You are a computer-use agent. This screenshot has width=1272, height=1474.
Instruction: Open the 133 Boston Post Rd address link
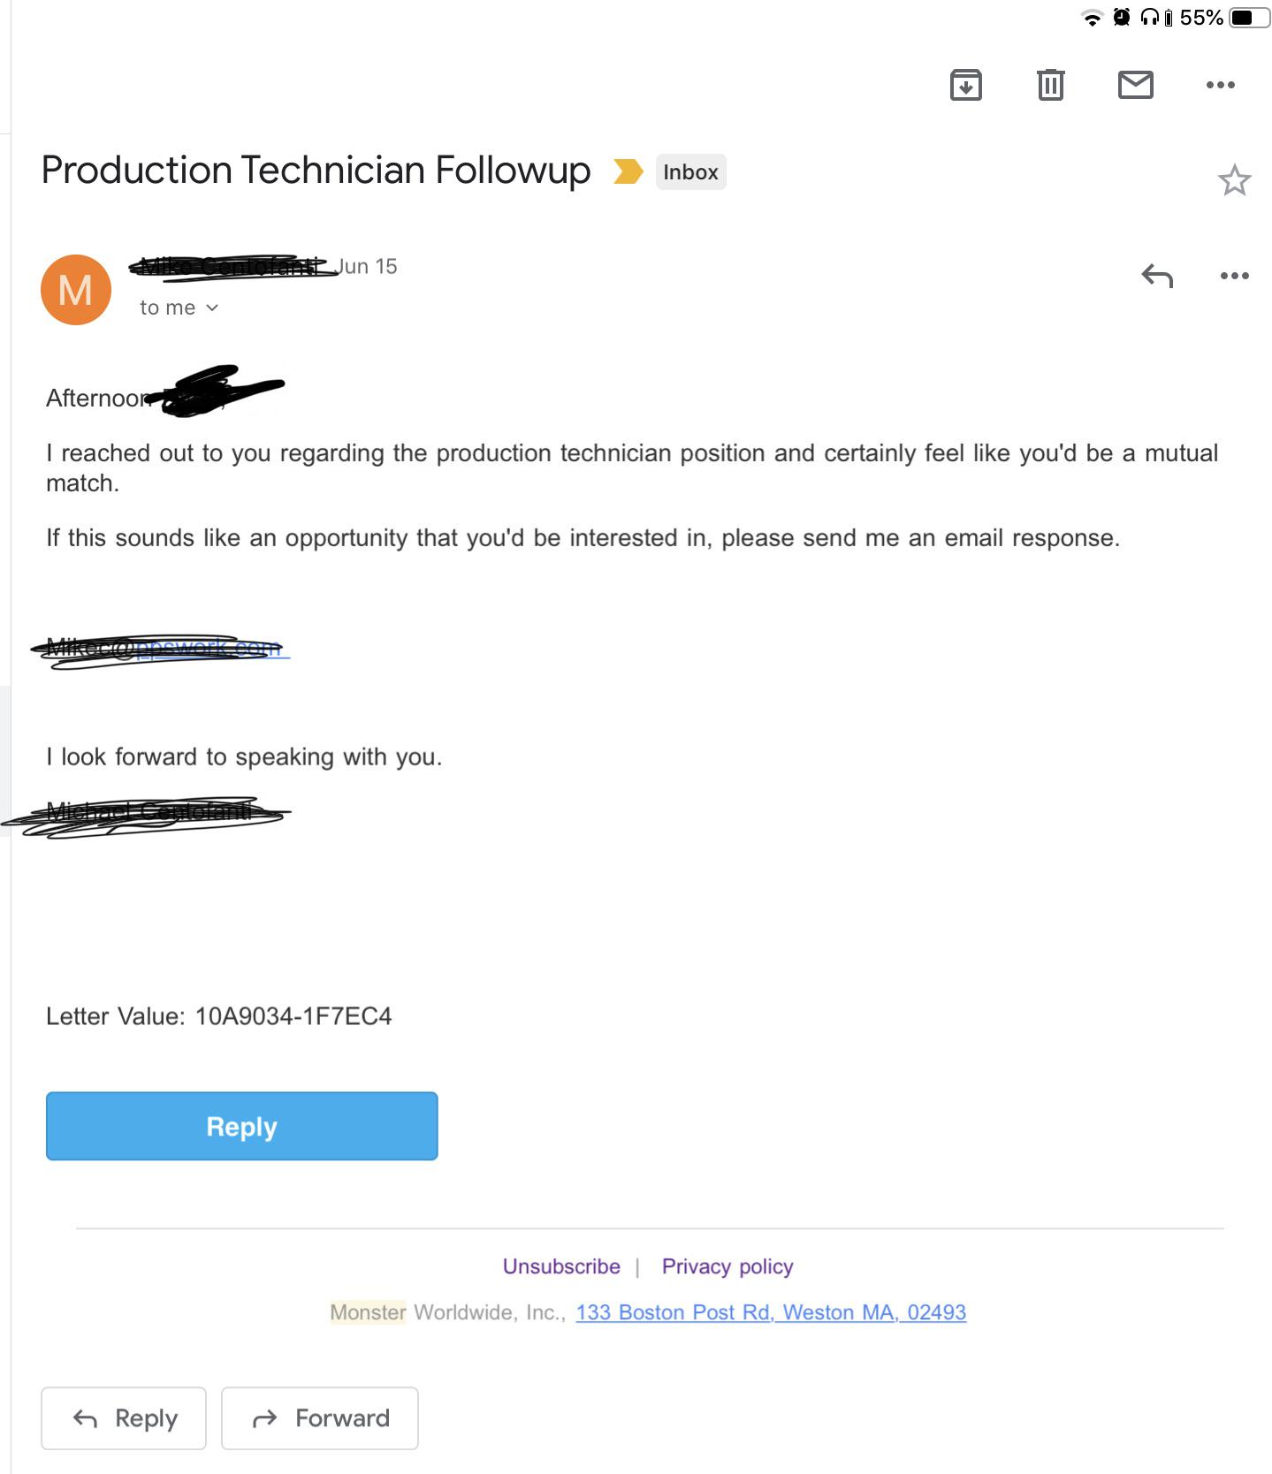(x=770, y=1312)
